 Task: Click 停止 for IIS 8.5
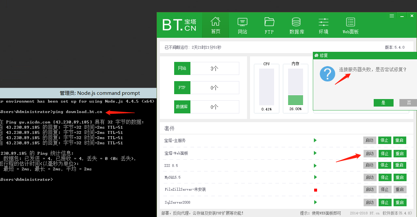385,165
